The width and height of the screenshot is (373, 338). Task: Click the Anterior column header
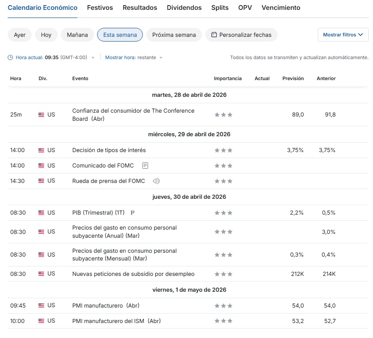(326, 78)
